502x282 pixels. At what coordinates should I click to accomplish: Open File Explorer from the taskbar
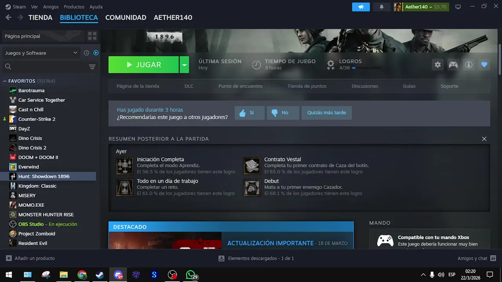[64, 275]
